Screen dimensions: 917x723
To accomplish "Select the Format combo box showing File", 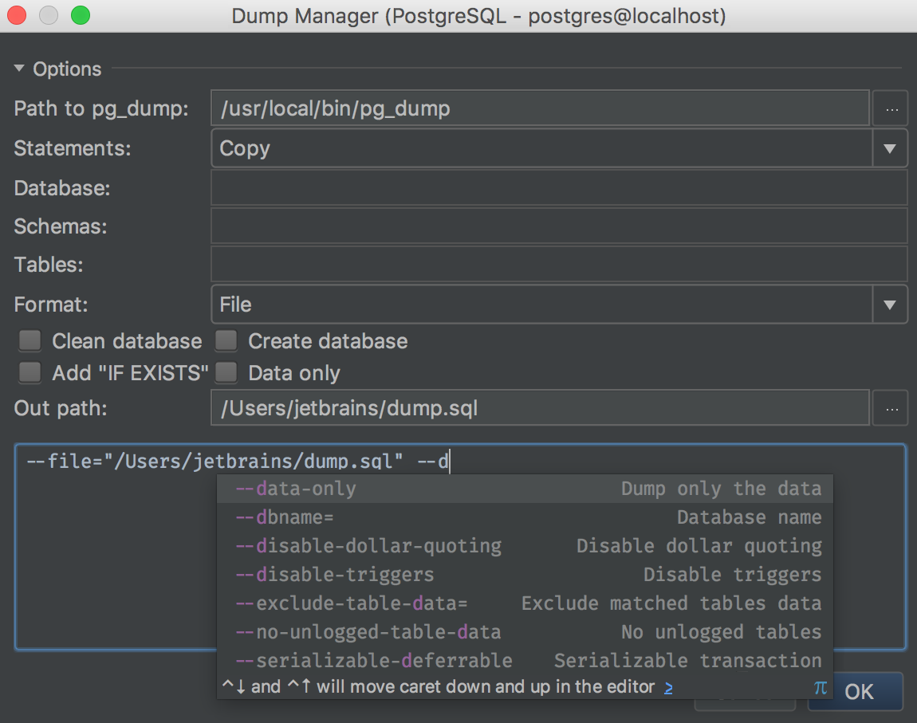I will [559, 305].
